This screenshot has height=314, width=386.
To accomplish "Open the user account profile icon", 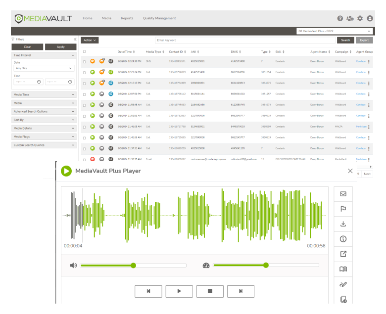I will pyautogui.click(x=370, y=18).
